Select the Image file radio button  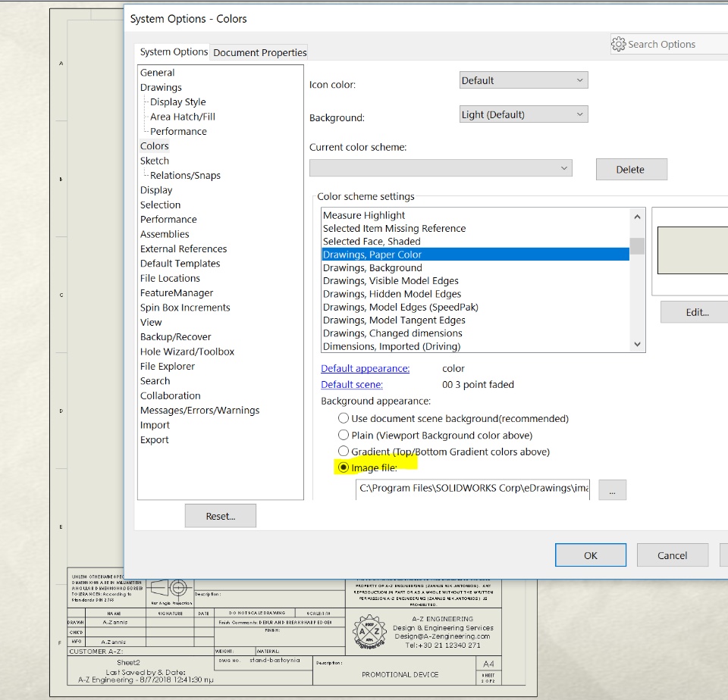pos(343,467)
